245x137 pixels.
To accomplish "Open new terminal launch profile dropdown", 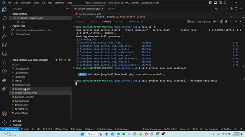I will (217, 22).
